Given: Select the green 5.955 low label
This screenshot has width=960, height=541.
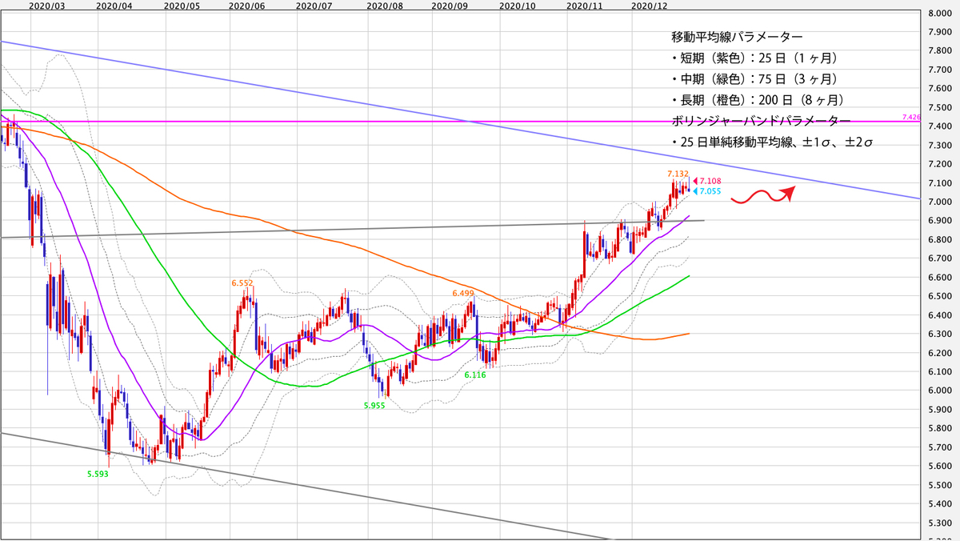Looking at the screenshot, I should pos(374,405).
